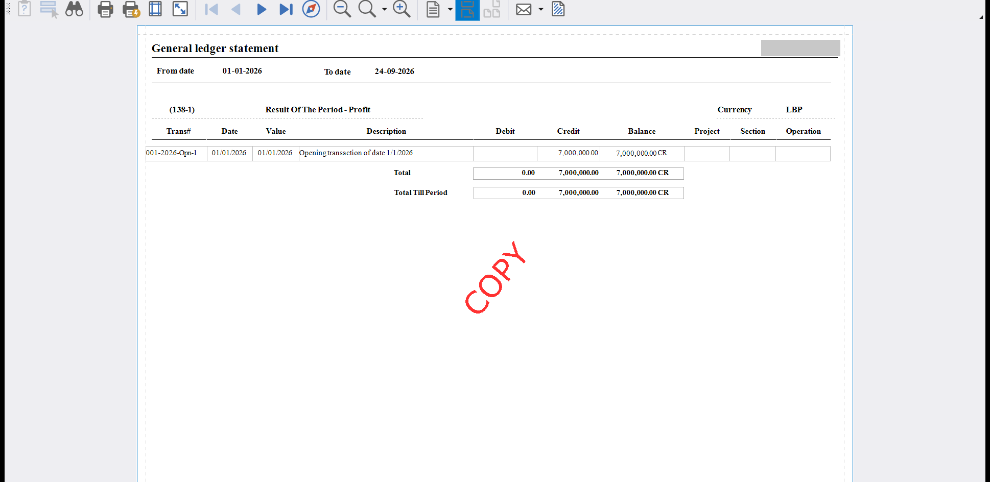Click the Print icon

click(105, 9)
